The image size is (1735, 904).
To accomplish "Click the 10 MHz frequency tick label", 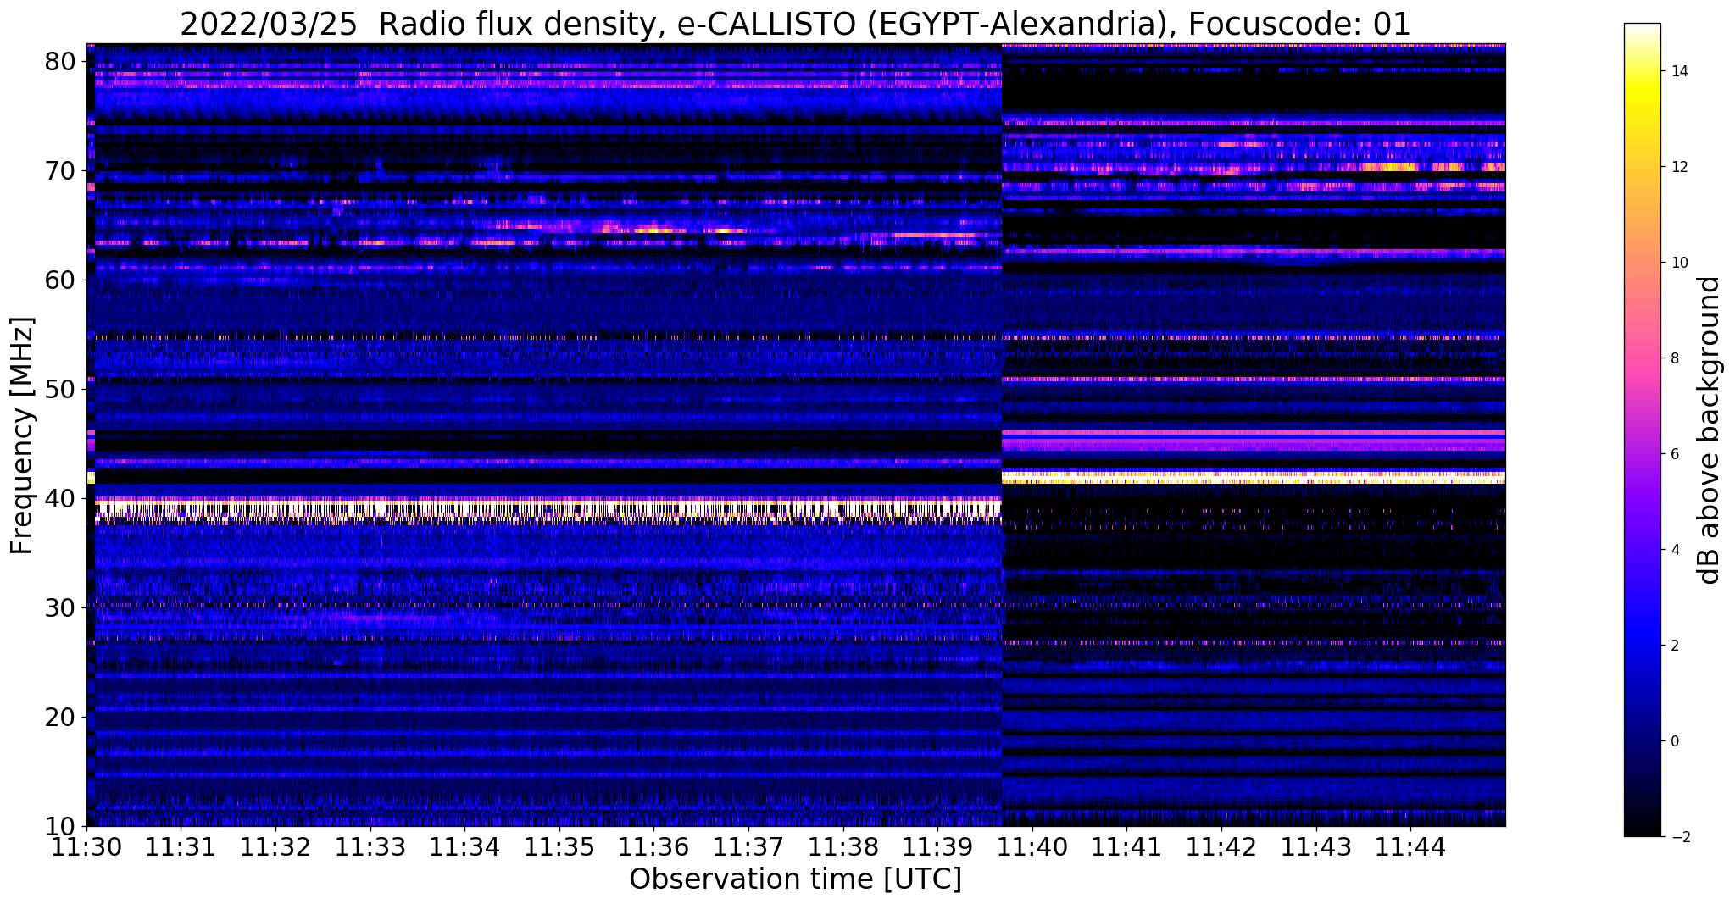I will tap(62, 826).
